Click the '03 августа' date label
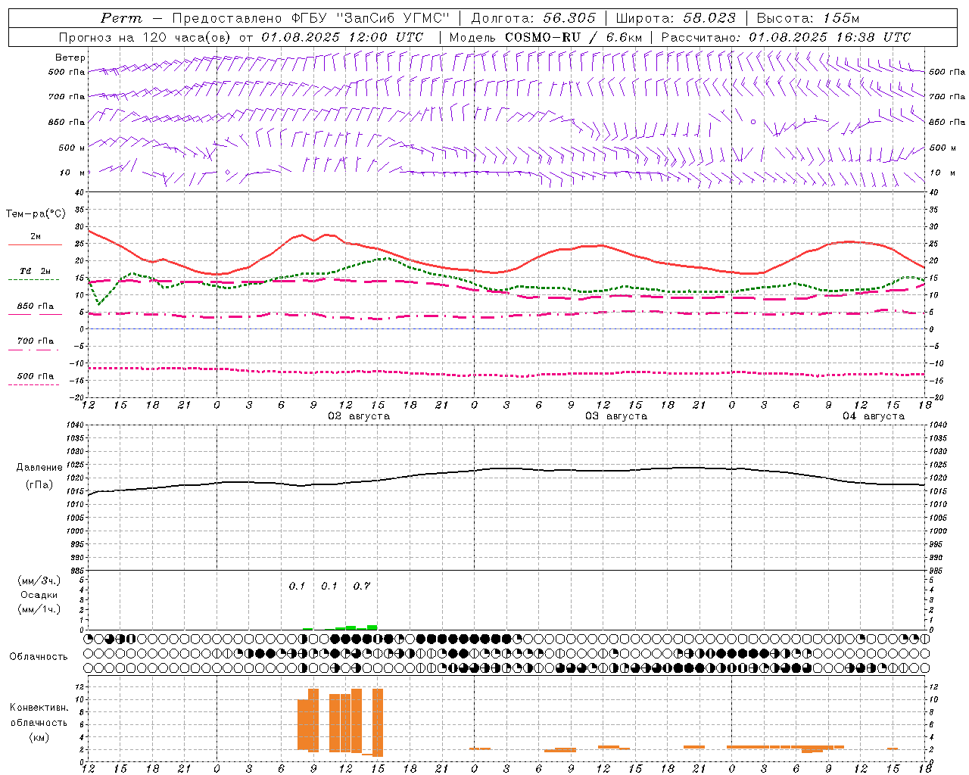Screen dimensions: 969x775 616,416
